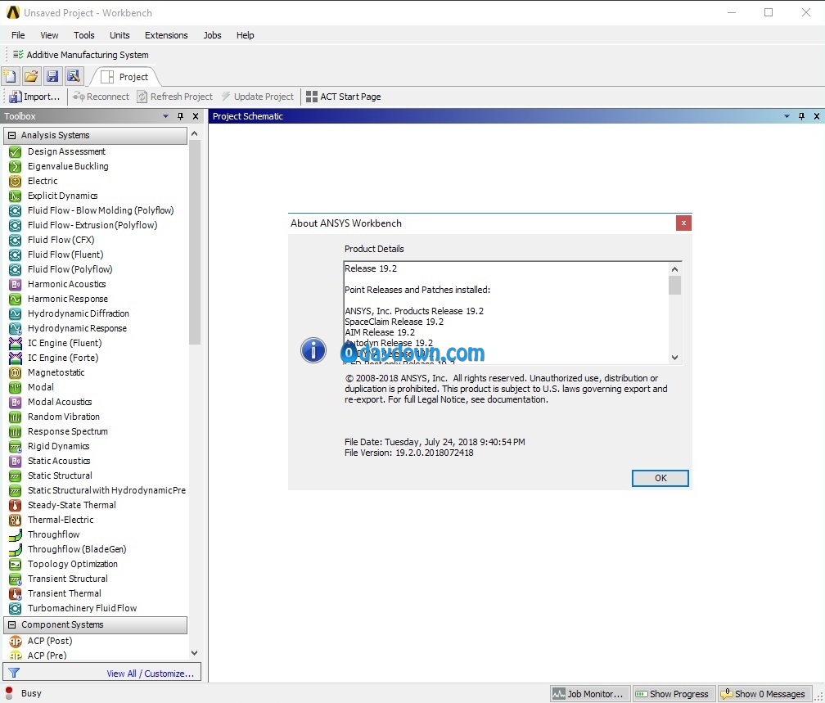
Task: Select Fluid Flow (Polyflow) in the Toolbox
Action: (70, 269)
